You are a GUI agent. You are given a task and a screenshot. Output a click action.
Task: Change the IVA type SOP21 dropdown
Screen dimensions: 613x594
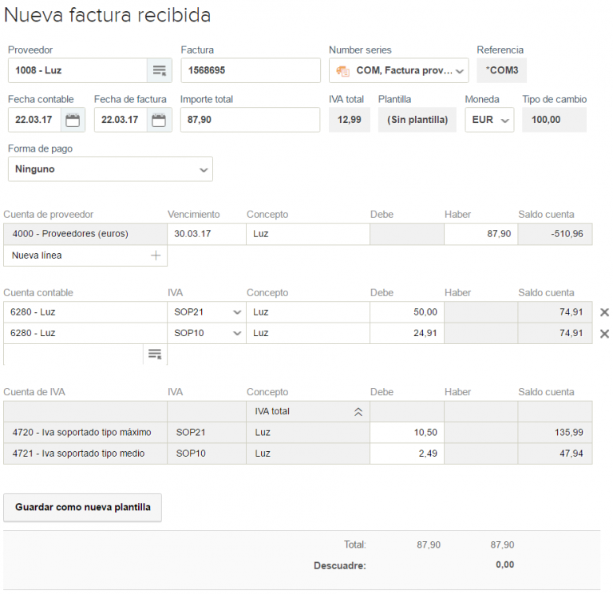(x=236, y=312)
